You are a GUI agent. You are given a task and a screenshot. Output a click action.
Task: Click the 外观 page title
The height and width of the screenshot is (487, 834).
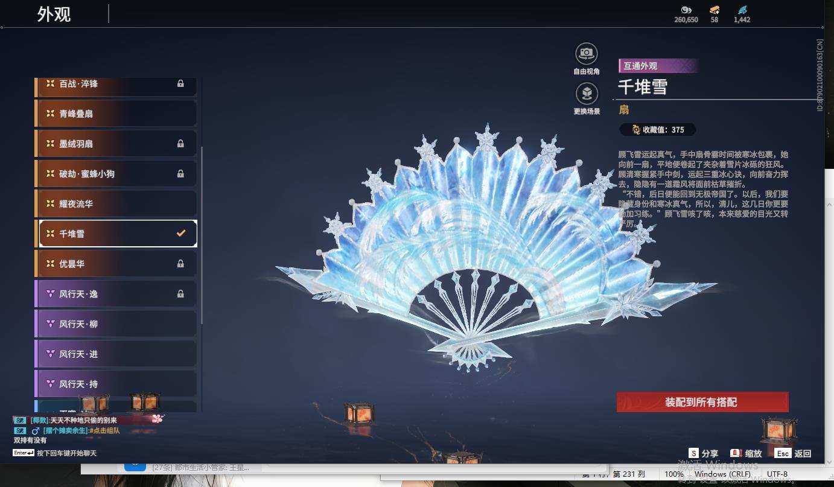point(54,14)
